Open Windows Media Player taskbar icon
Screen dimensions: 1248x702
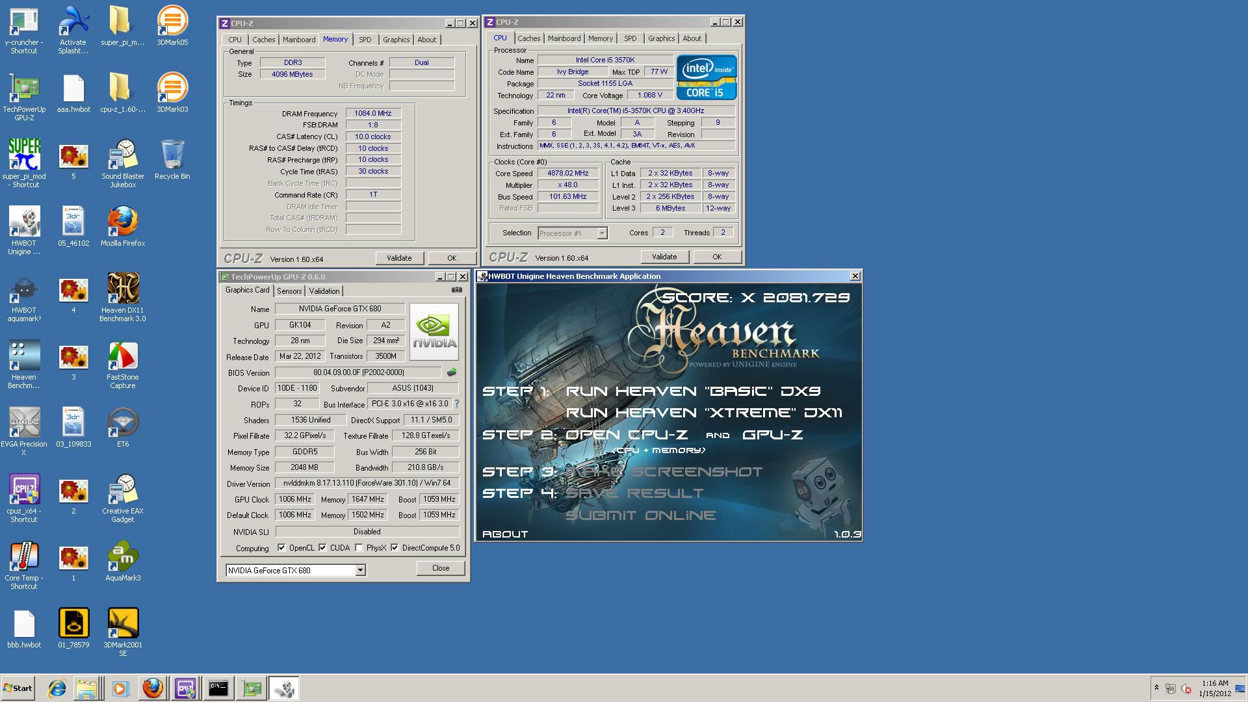[120, 688]
